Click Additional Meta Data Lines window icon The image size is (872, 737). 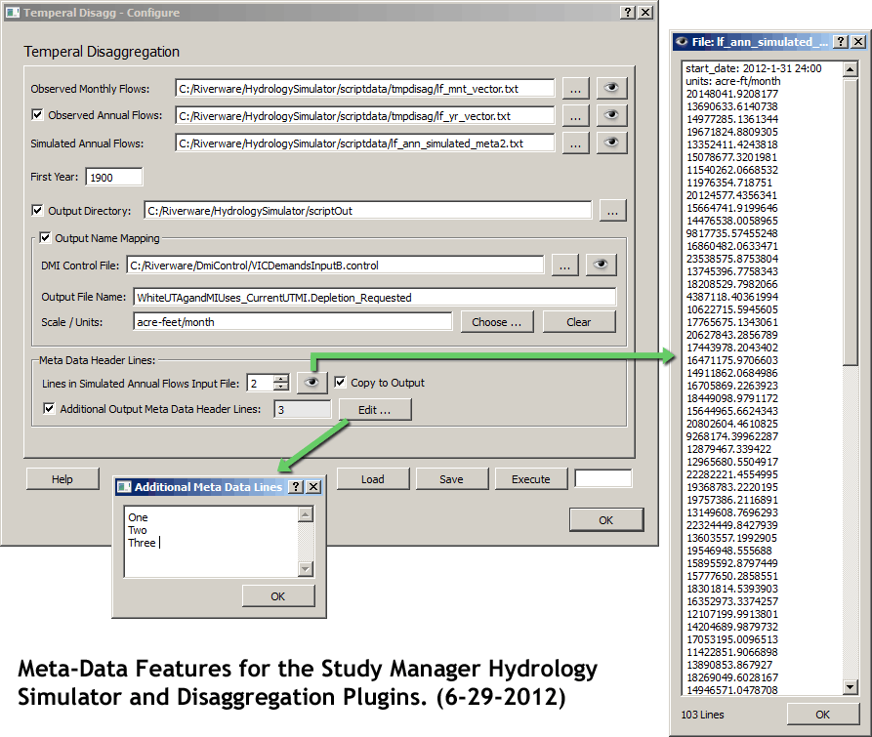(x=125, y=487)
